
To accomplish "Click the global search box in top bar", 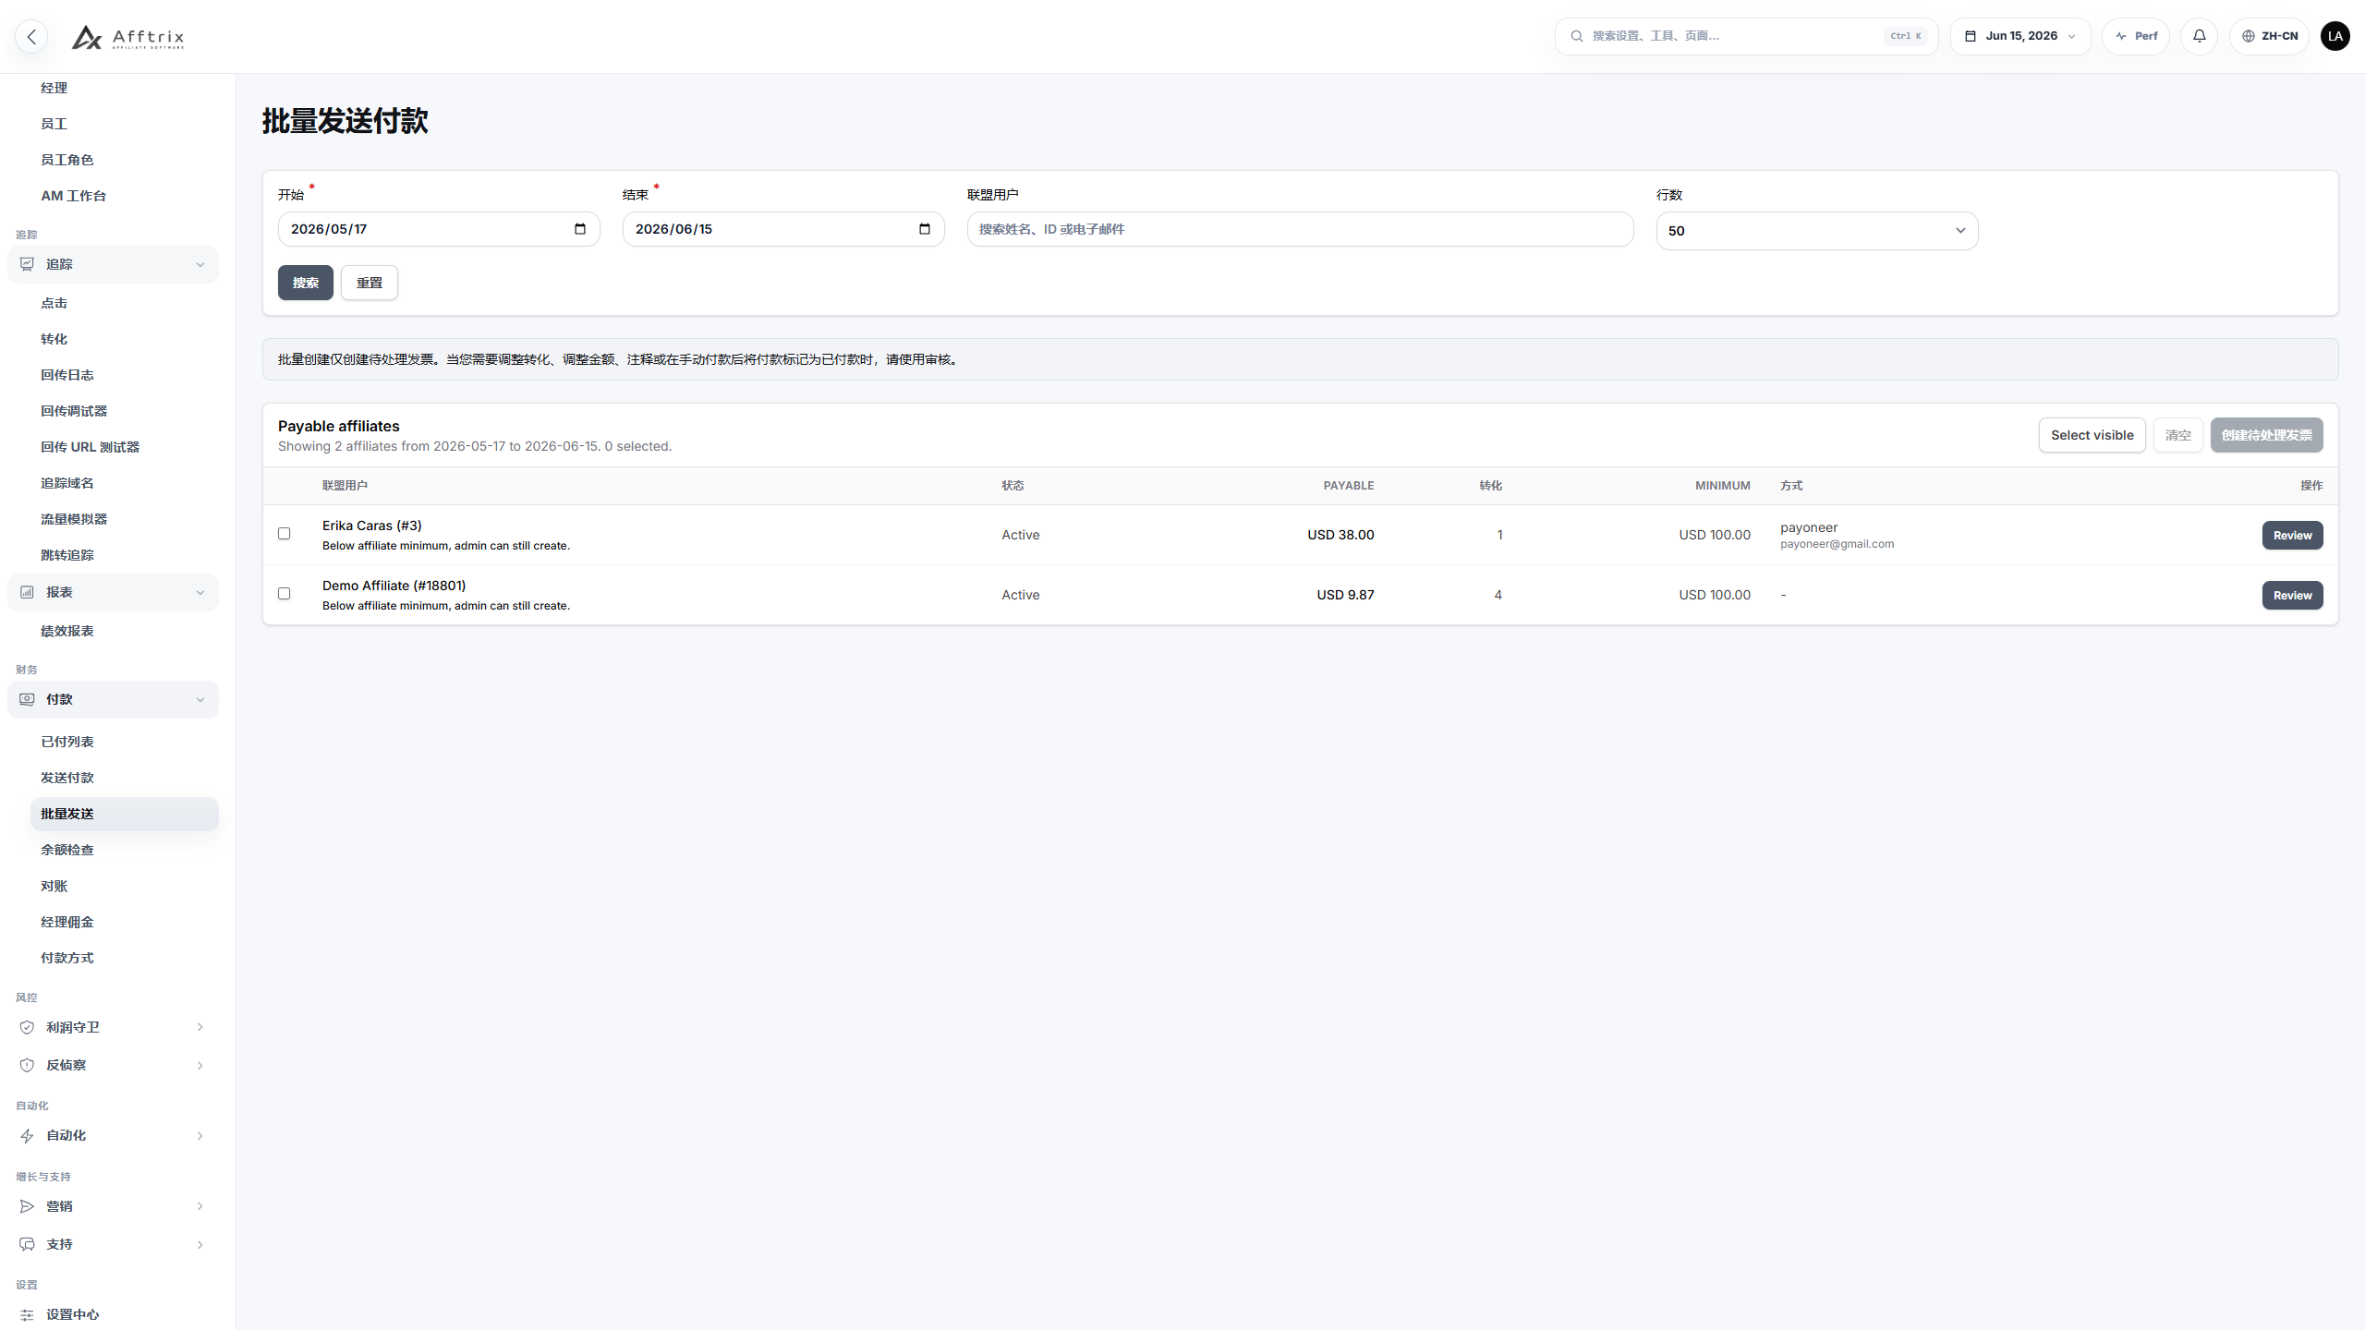I will pos(1746,36).
